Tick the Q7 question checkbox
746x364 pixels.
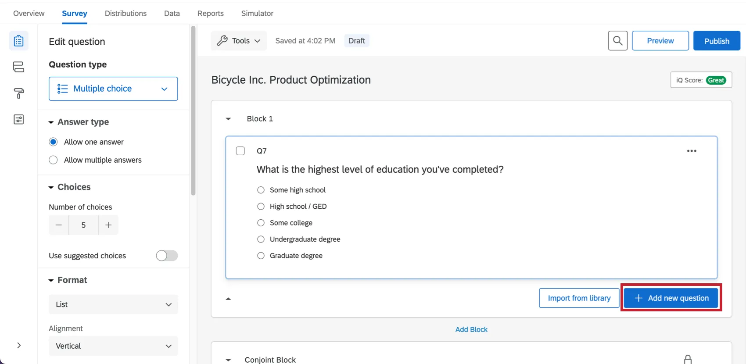coord(240,151)
